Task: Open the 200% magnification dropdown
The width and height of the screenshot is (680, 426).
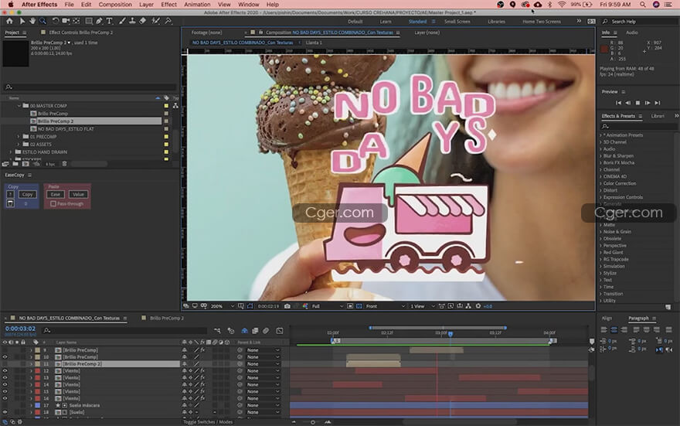Action: point(223,306)
